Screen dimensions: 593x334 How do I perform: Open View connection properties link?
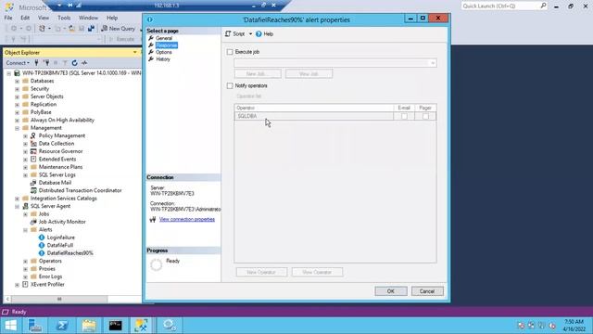tap(187, 220)
